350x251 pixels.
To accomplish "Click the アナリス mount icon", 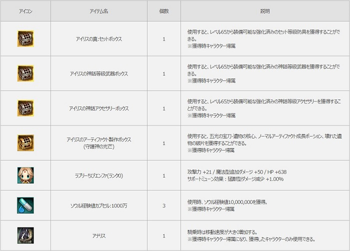I will tap(25, 235).
